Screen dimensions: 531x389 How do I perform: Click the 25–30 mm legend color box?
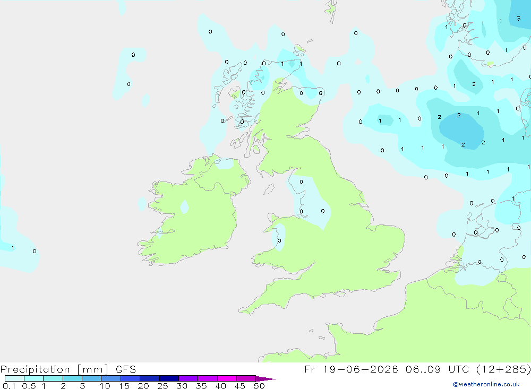click(x=169, y=378)
